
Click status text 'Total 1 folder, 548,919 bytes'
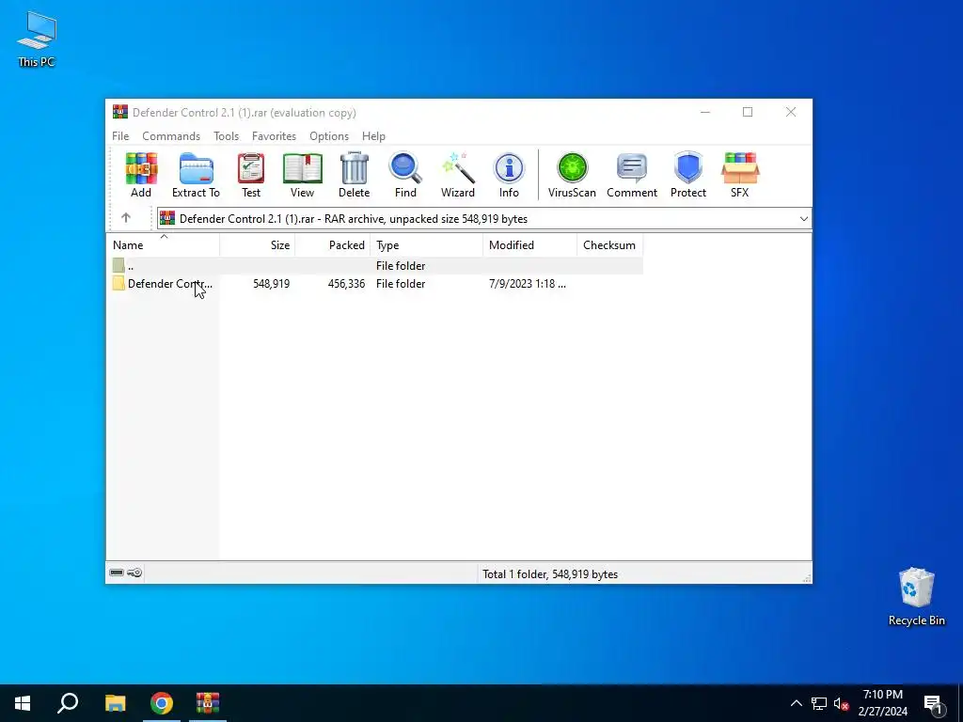[x=550, y=574]
